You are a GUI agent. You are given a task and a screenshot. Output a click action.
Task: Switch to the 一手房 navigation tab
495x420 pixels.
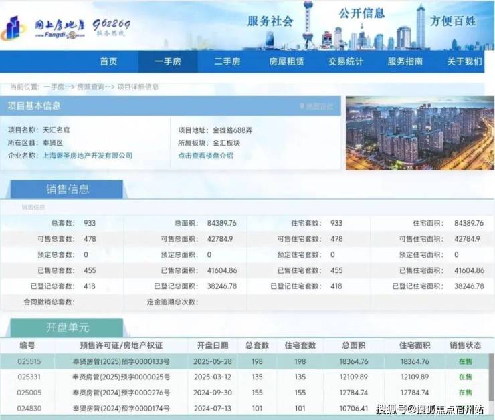167,61
